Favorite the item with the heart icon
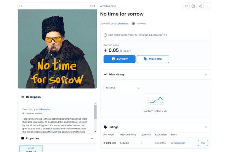The width and height of the screenshot is (228, 152). pos(91,6)
